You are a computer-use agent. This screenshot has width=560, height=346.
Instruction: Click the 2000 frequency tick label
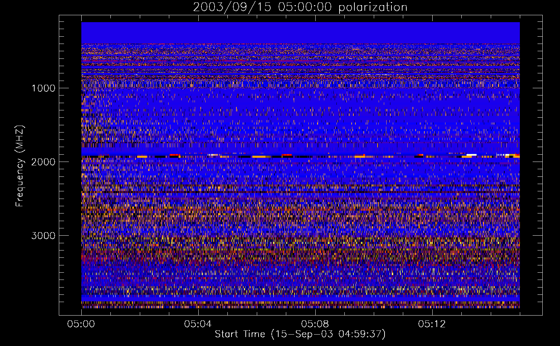[43, 162]
